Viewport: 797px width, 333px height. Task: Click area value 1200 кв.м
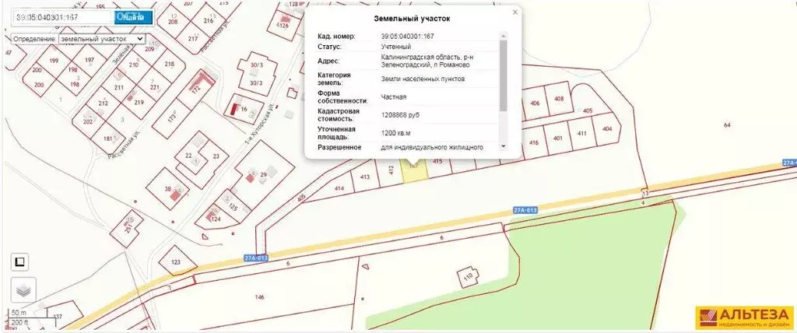395,133
